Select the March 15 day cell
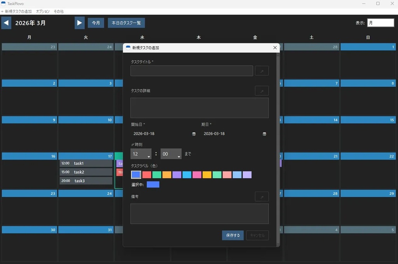Viewport: 398px width, 264px height. [x=368, y=134]
